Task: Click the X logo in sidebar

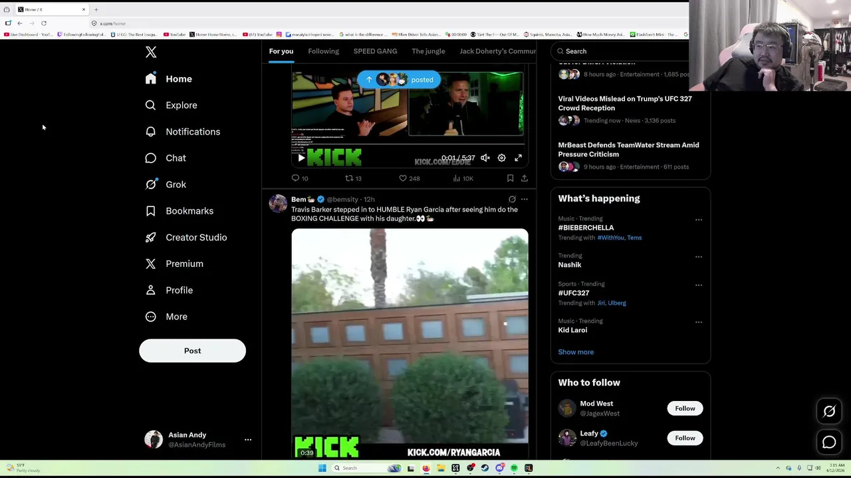Action: click(151, 52)
